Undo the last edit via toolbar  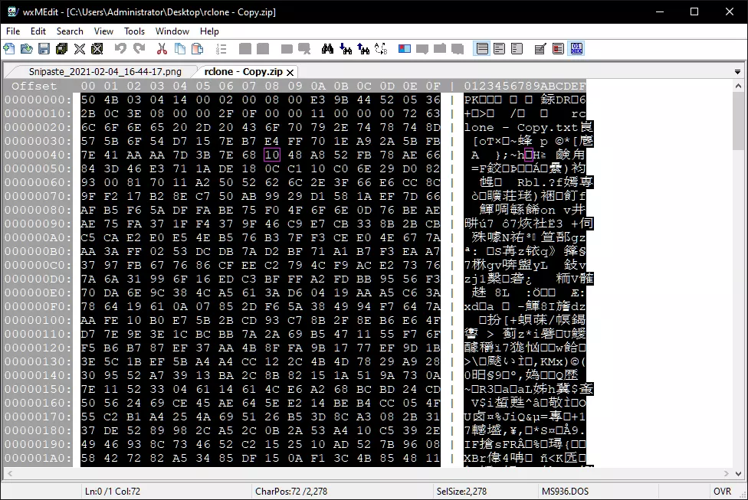(x=120, y=48)
